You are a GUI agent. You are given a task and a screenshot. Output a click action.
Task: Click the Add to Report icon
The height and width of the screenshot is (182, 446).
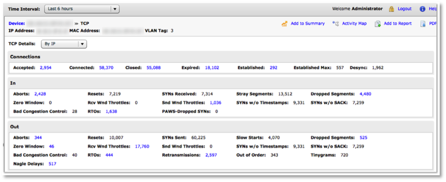click(378, 24)
